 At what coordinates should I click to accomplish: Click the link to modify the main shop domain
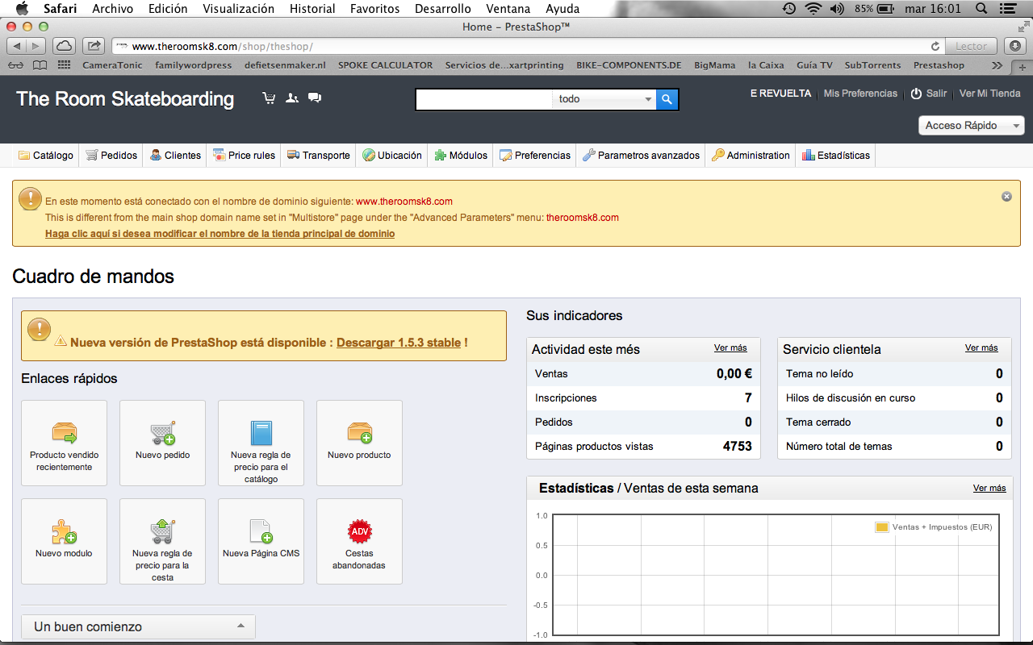(220, 234)
